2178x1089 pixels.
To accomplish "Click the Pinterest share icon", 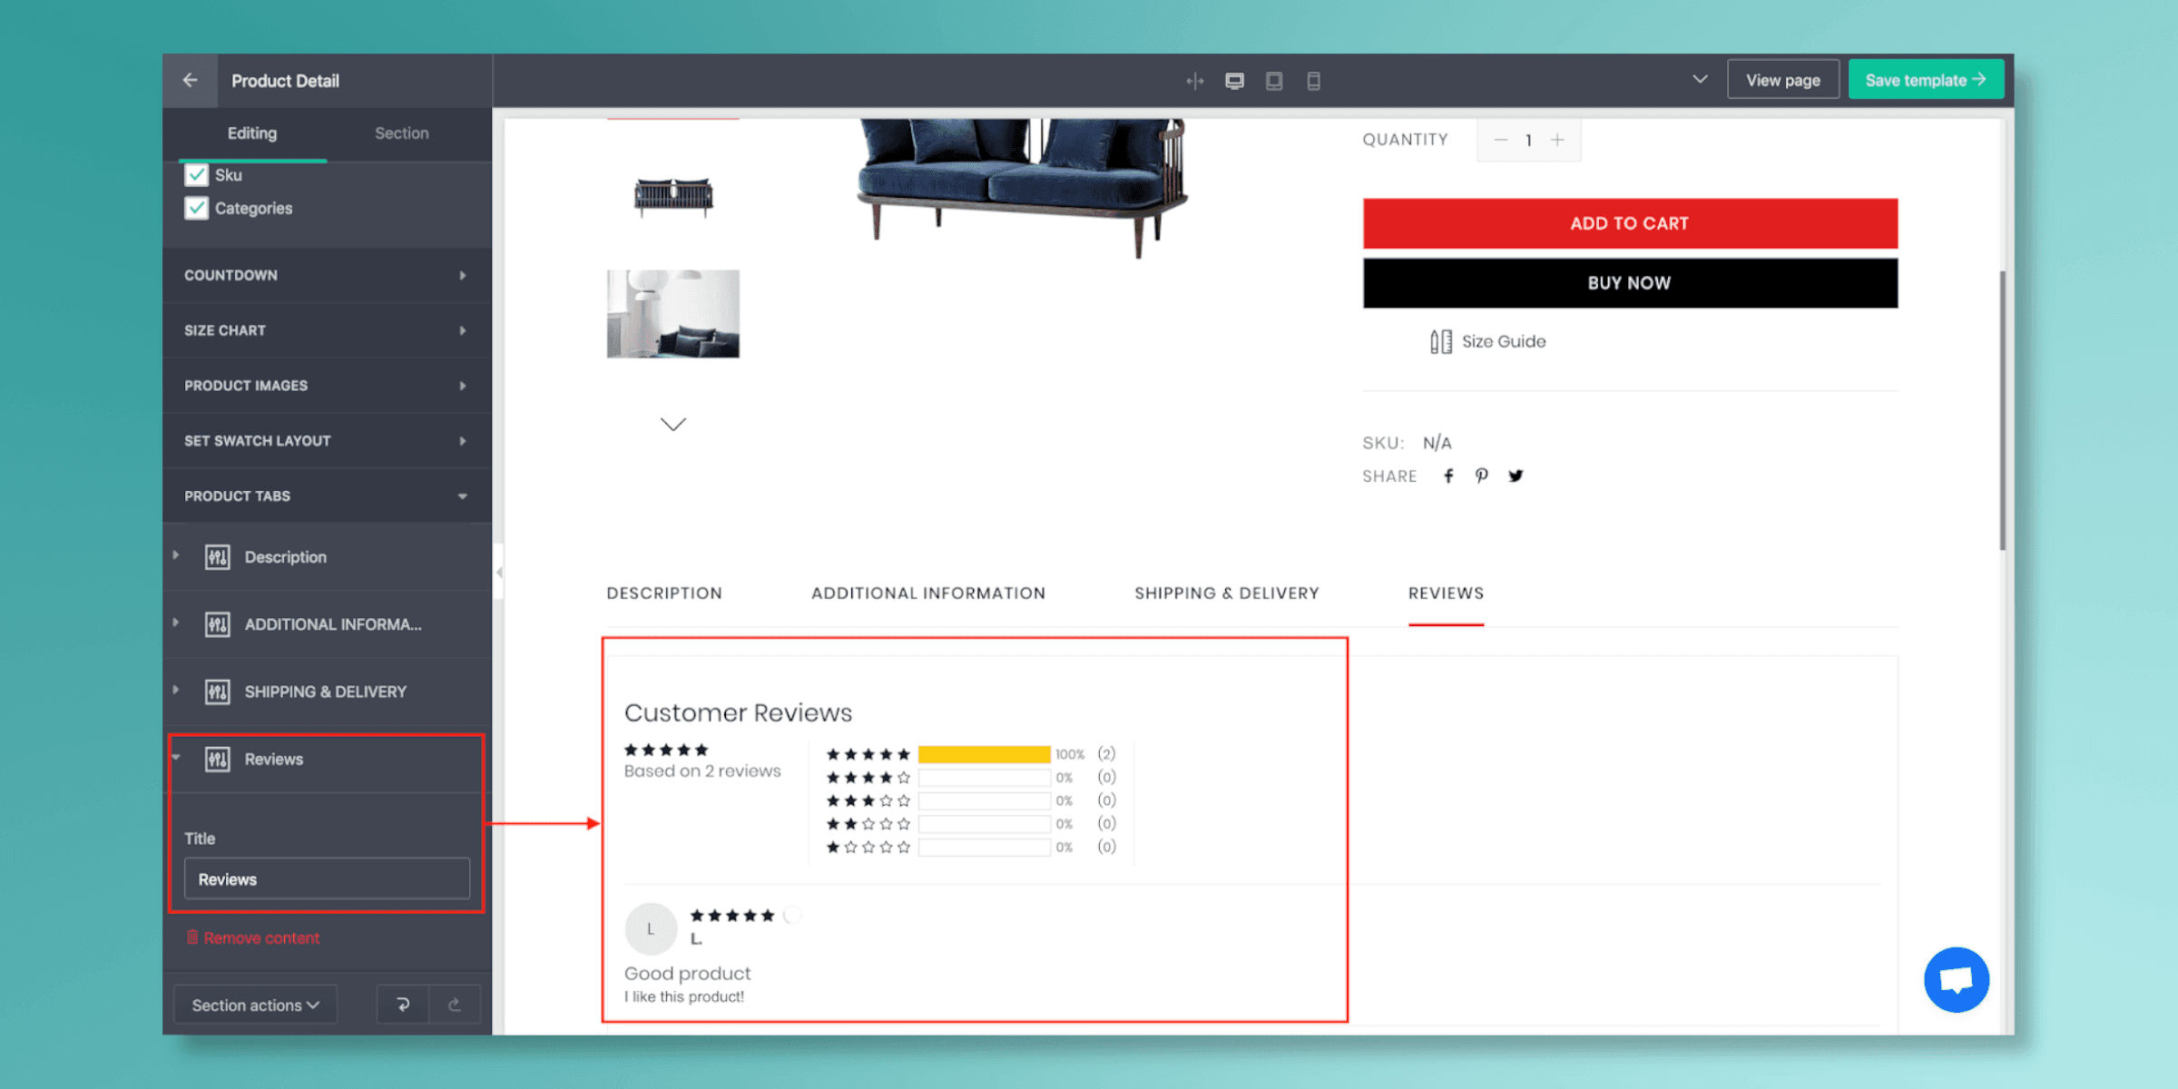I will [x=1481, y=476].
